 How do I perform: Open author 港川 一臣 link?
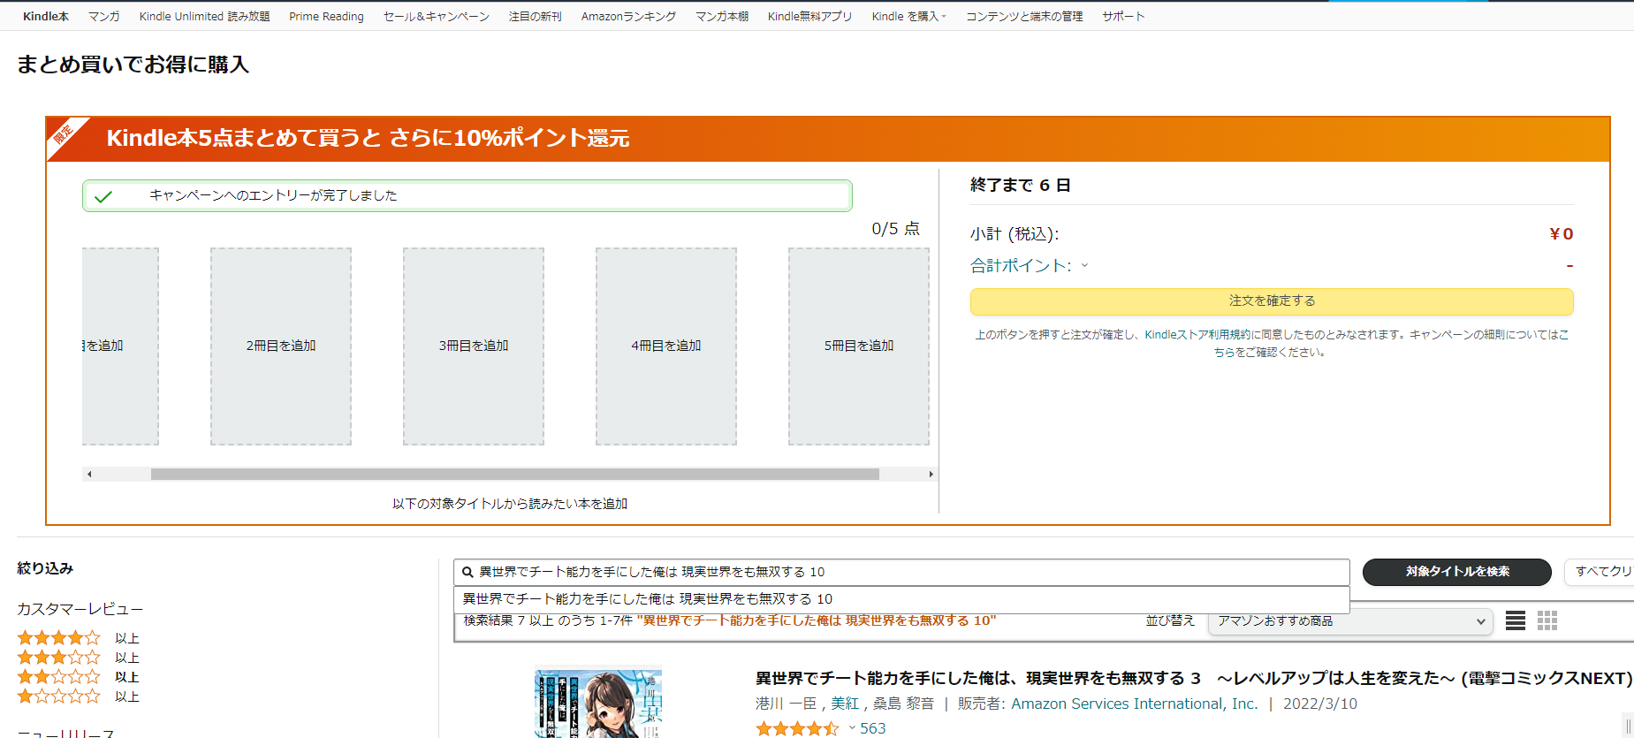click(786, 704)
